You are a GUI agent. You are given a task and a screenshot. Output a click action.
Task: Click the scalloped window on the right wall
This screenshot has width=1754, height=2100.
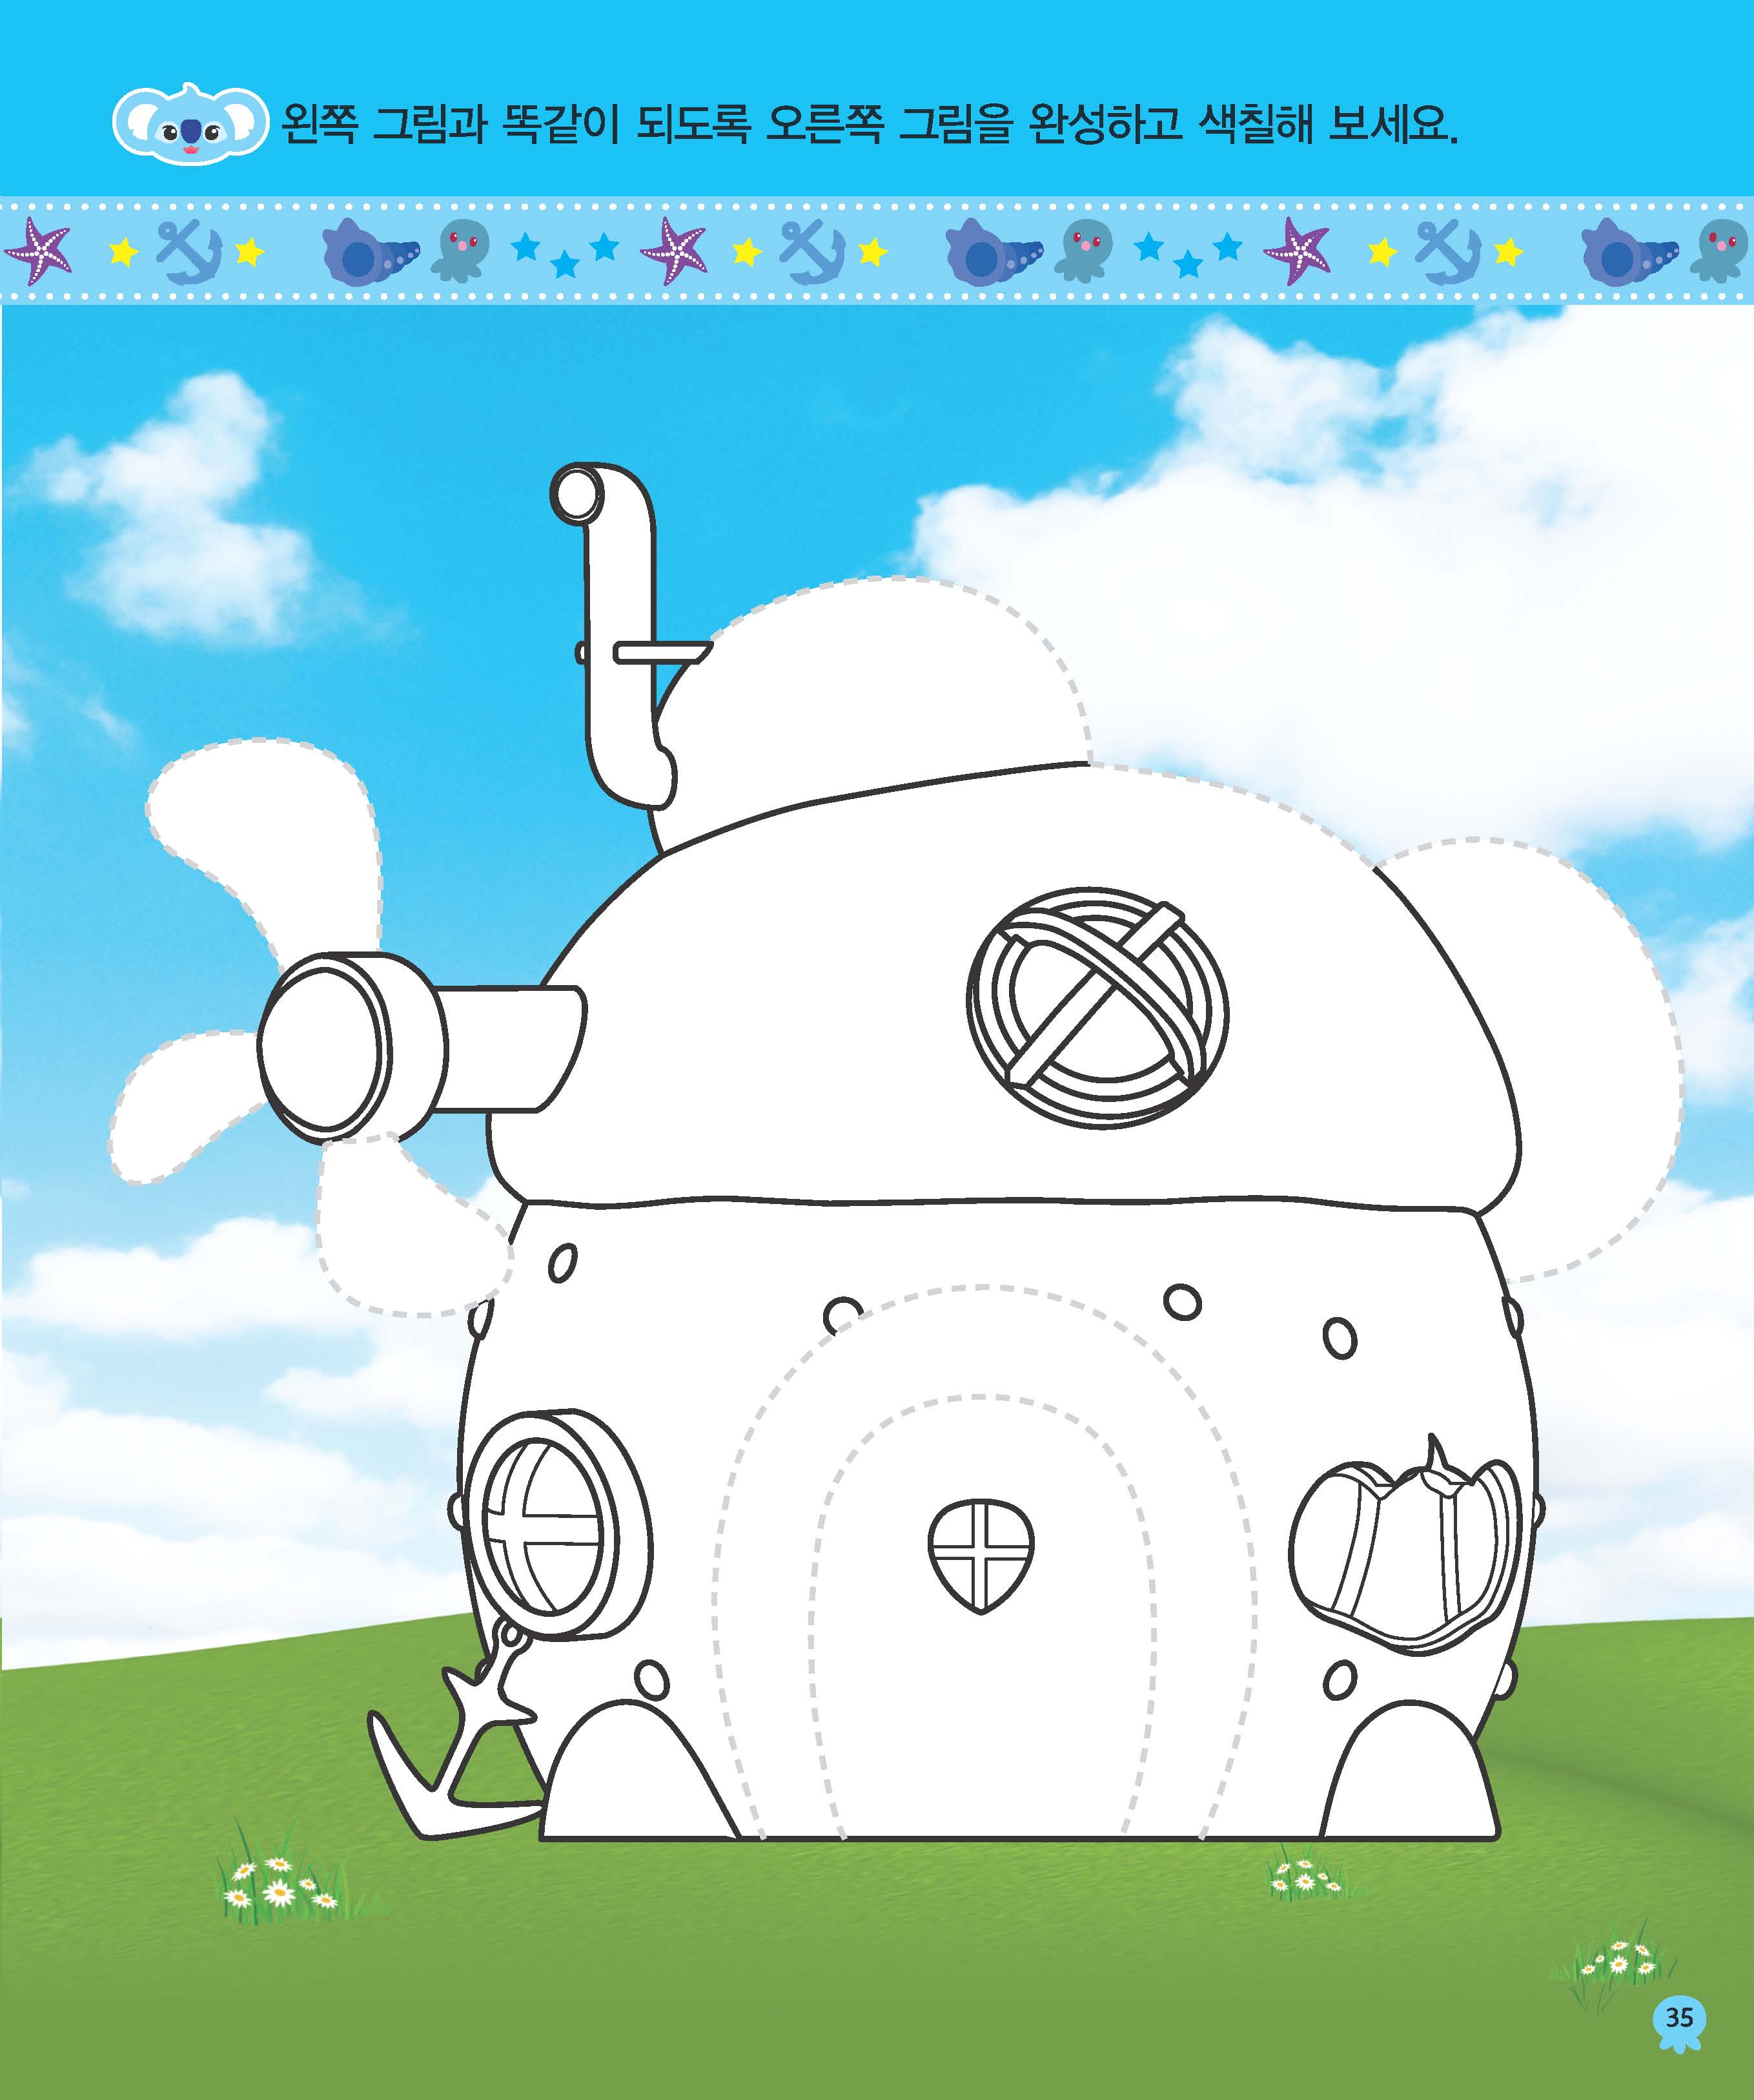coord(1404,1546)
